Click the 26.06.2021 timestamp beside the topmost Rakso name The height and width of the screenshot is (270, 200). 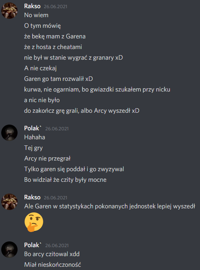tap(56, 7)
